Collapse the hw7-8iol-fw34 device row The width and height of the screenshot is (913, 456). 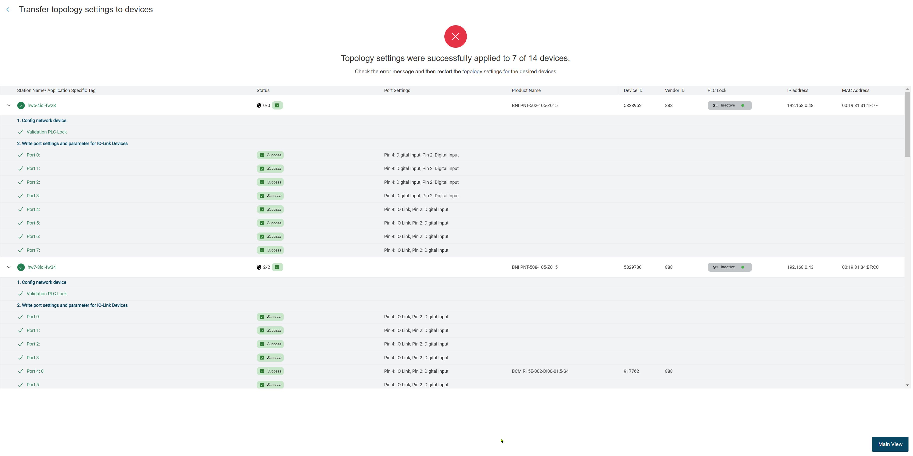(9, 267)
